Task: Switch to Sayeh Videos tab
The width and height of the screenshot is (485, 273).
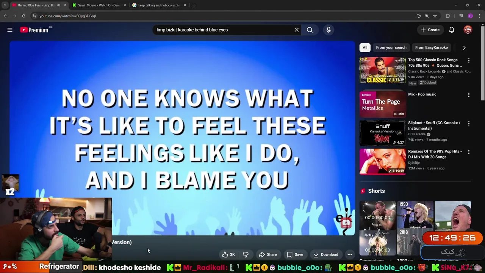Action: (99, 5)
